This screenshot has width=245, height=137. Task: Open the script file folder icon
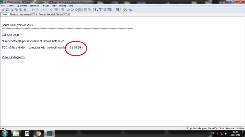[x=94, y=10]
